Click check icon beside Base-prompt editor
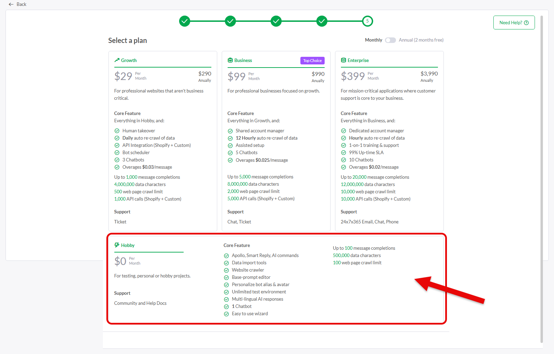The image size is (554, 354). [226, 277]
